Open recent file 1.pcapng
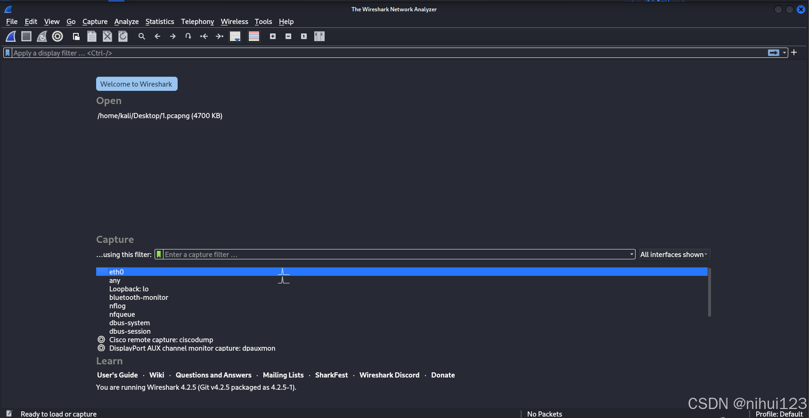This screenshot has width=809, height=418. tap(160, 116)
